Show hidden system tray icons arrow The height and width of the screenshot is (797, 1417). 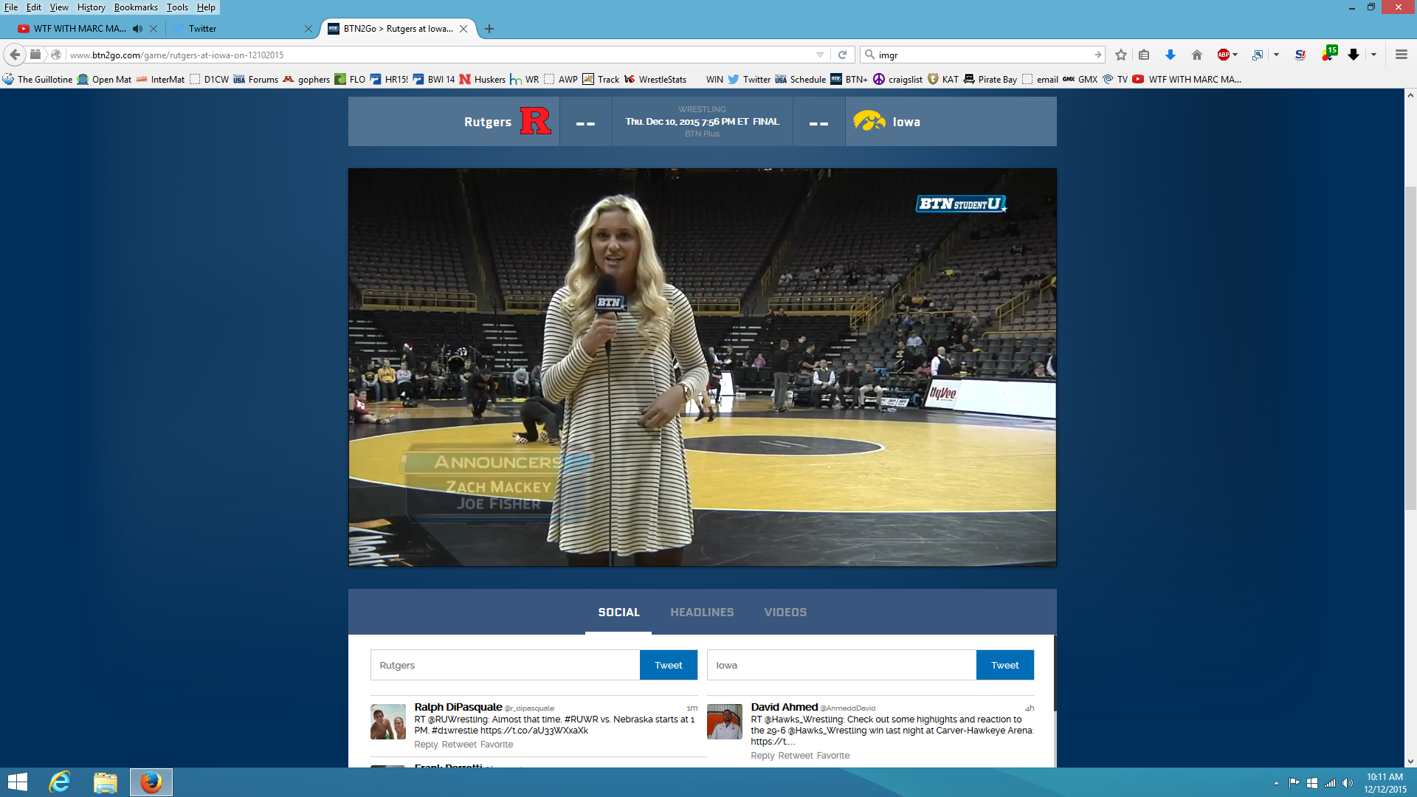pos(1276,783)
